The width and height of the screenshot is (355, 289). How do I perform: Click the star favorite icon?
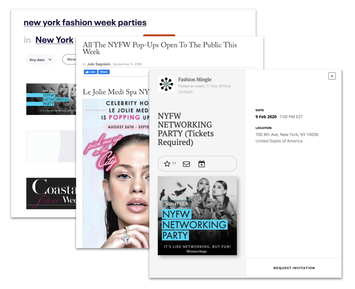167,164
